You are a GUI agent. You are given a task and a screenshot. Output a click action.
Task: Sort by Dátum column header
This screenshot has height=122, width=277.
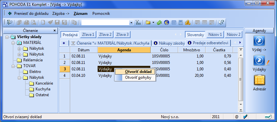coord(84,50)
